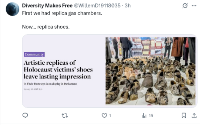200x125 pixels.
Task: Click the article headline in the card
Action: click(x=58, y=70)
